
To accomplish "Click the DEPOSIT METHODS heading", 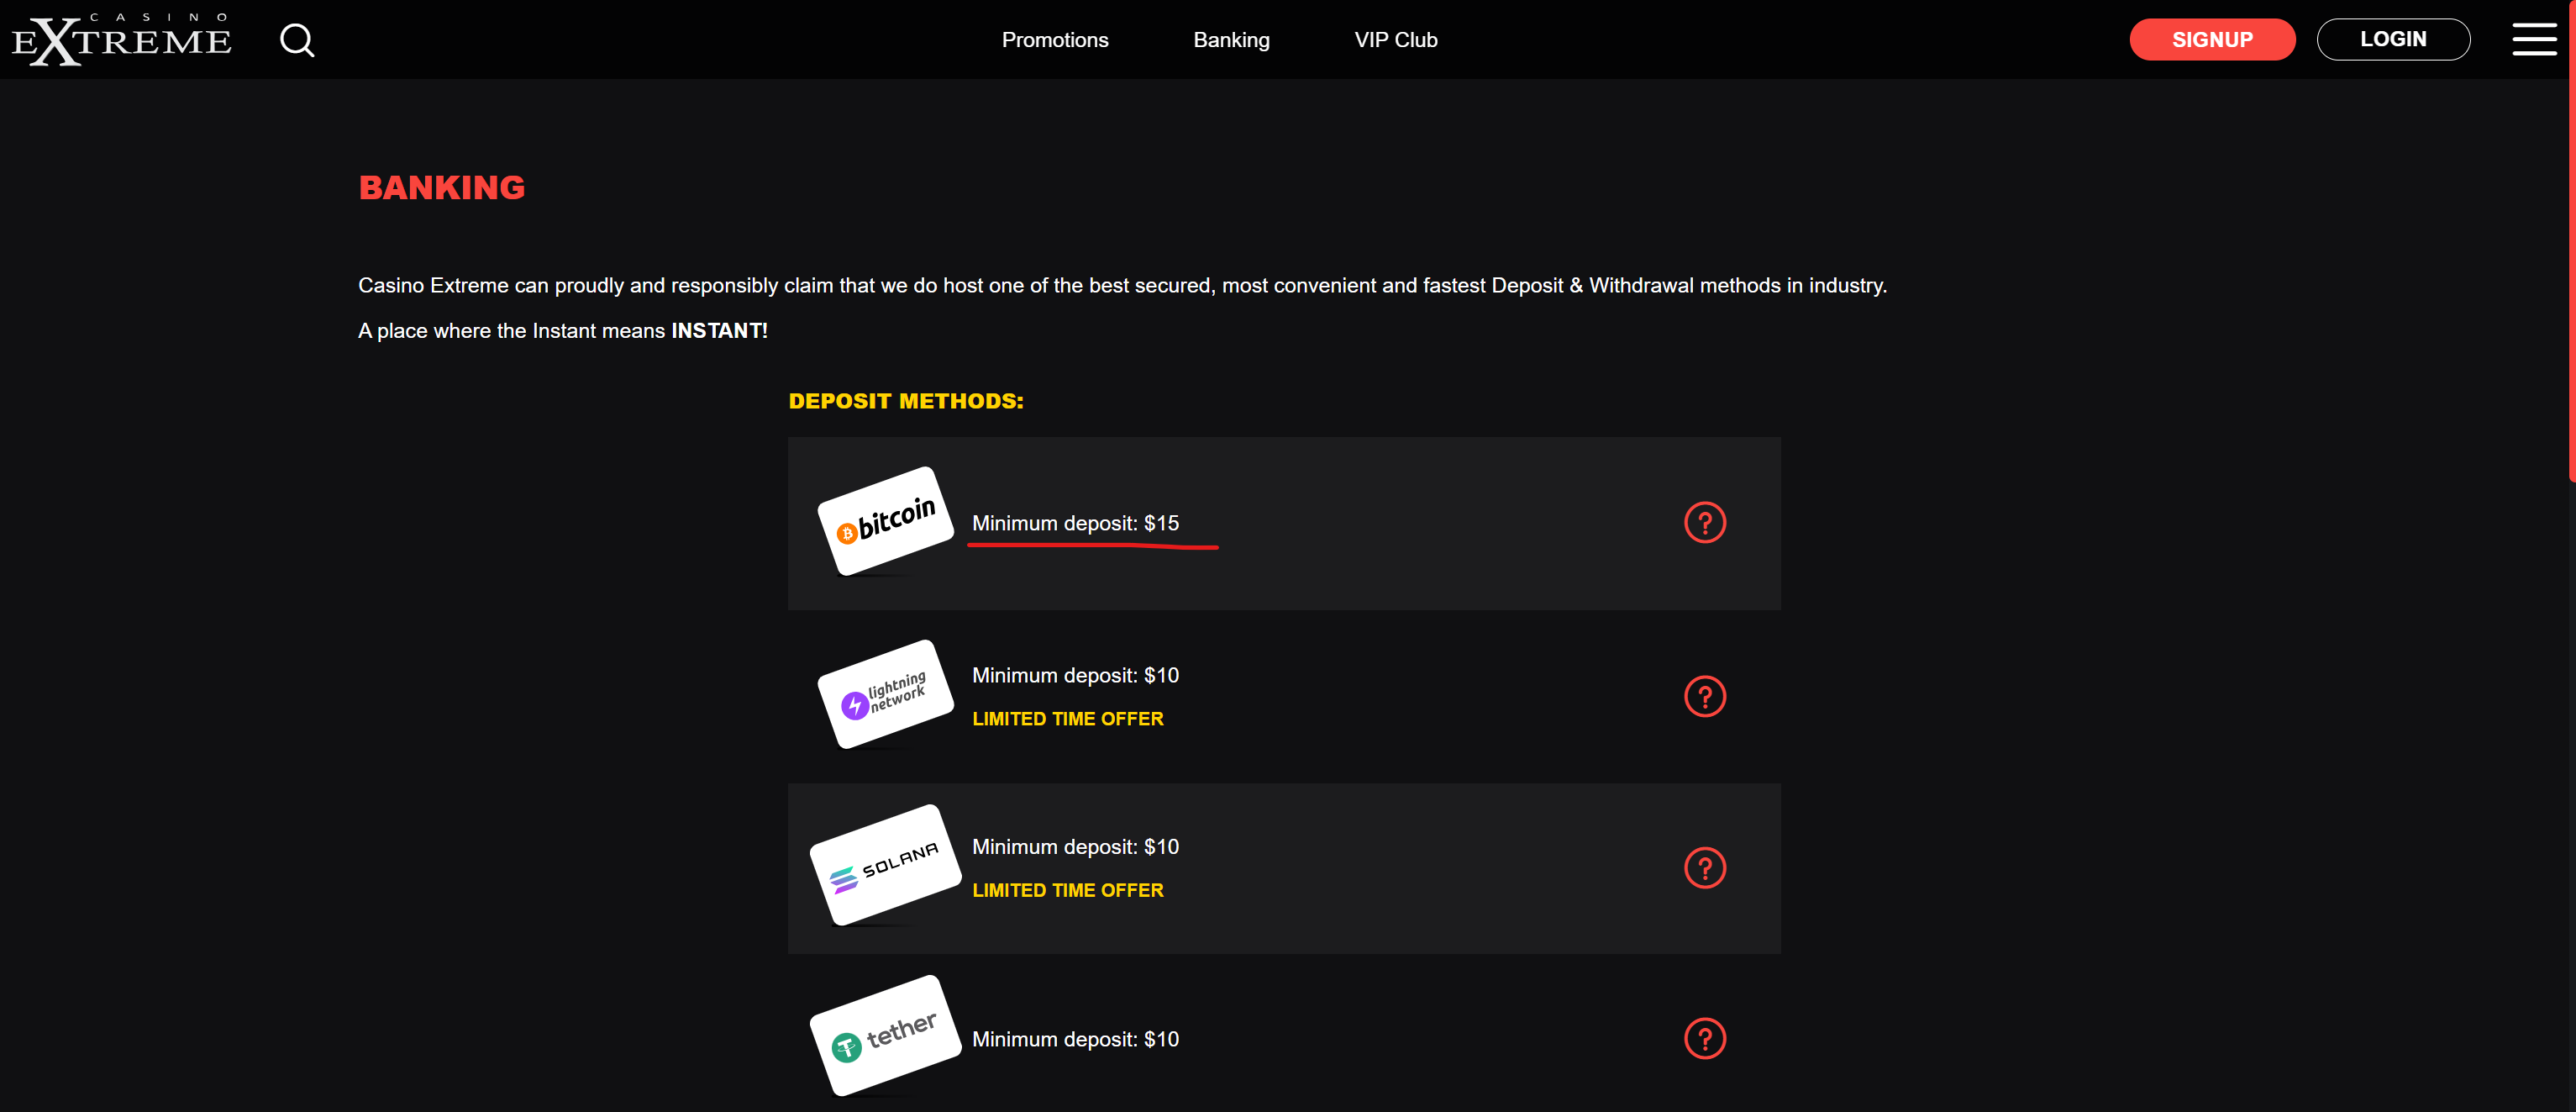I will pyautogui.click(x=906, y=401).
